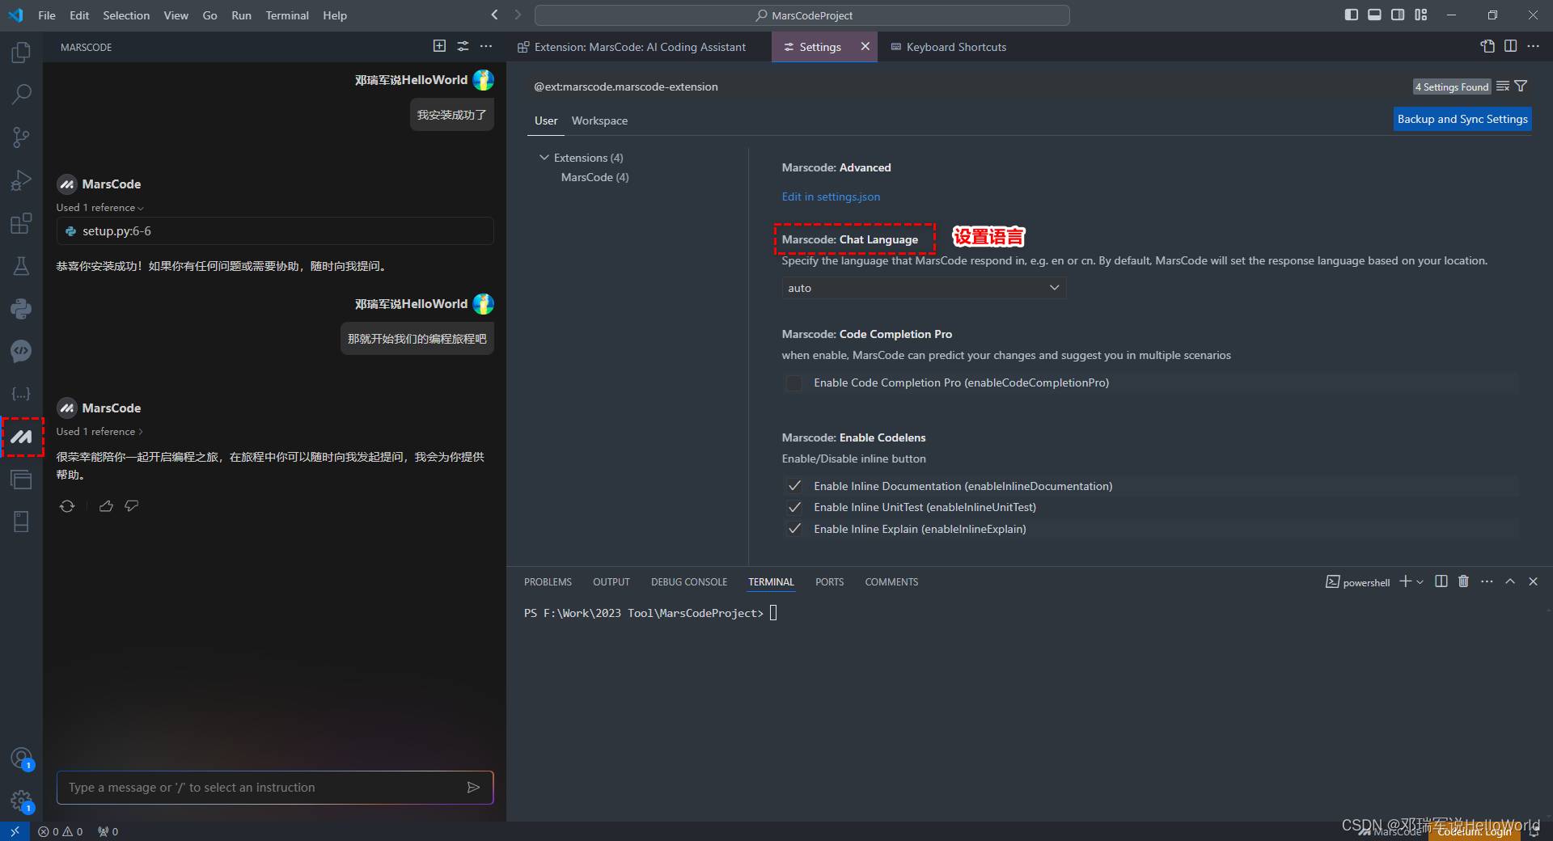1553x841 pixels.
Task: Regenerate the MarsCode response
Action: click(67, 506)
